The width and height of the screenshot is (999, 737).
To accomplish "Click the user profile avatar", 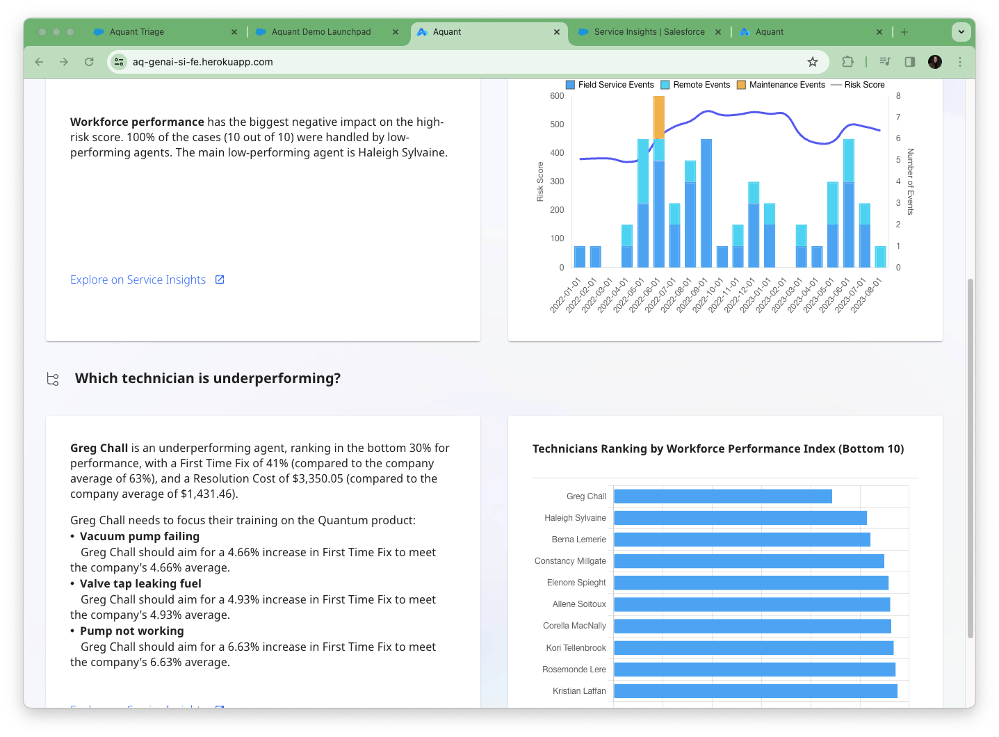I will point(935,62).
